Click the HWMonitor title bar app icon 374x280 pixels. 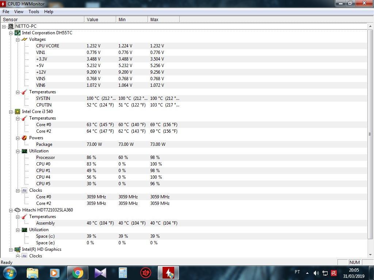click(x=3, y=4)
